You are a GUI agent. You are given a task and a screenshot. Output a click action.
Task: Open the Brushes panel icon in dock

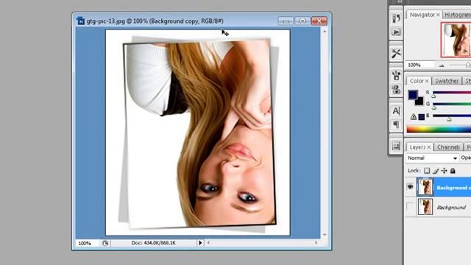396,75
